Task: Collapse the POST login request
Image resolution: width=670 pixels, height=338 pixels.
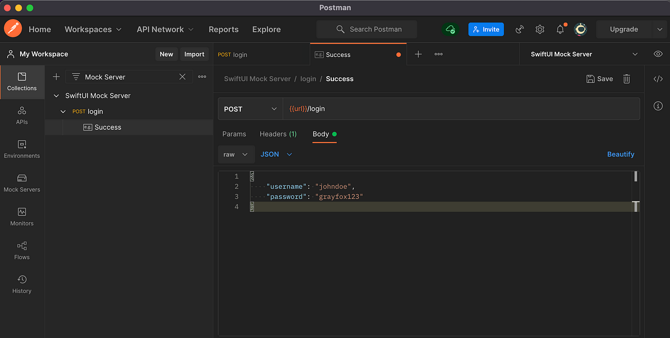Action: [x=63, y=112]
